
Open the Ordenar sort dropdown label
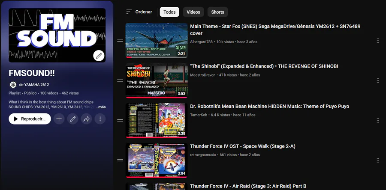(x=144, y=12)
